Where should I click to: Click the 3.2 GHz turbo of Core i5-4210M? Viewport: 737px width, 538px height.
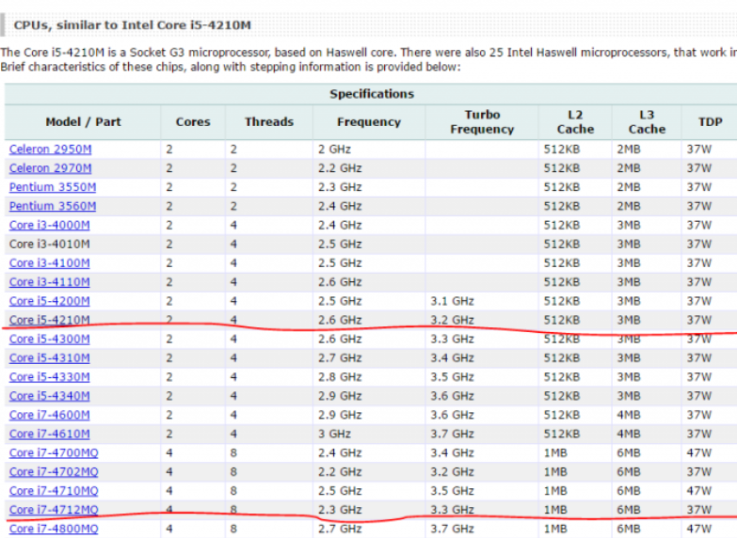click(452, 320)
